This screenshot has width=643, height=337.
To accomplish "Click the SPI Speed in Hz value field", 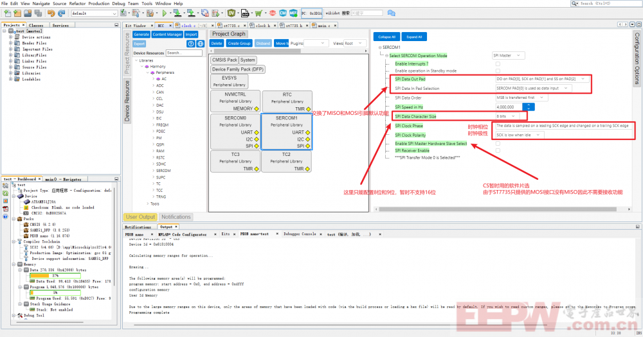I will tap(509, 107).
